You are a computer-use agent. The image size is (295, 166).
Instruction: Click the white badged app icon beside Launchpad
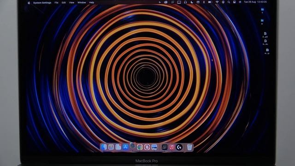118,147
